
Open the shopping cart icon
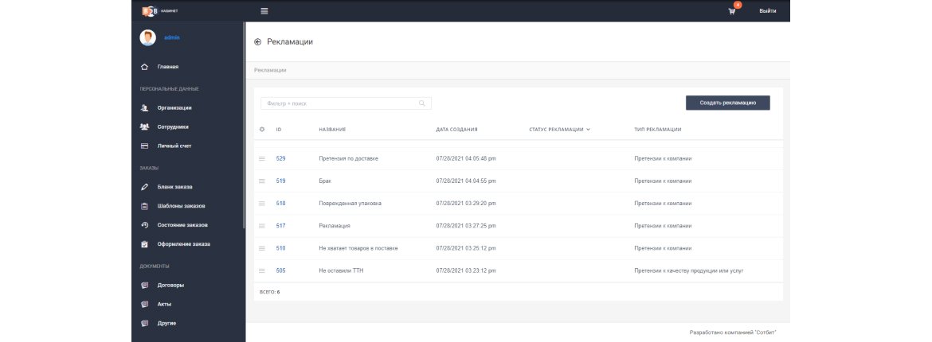(732, 11)
